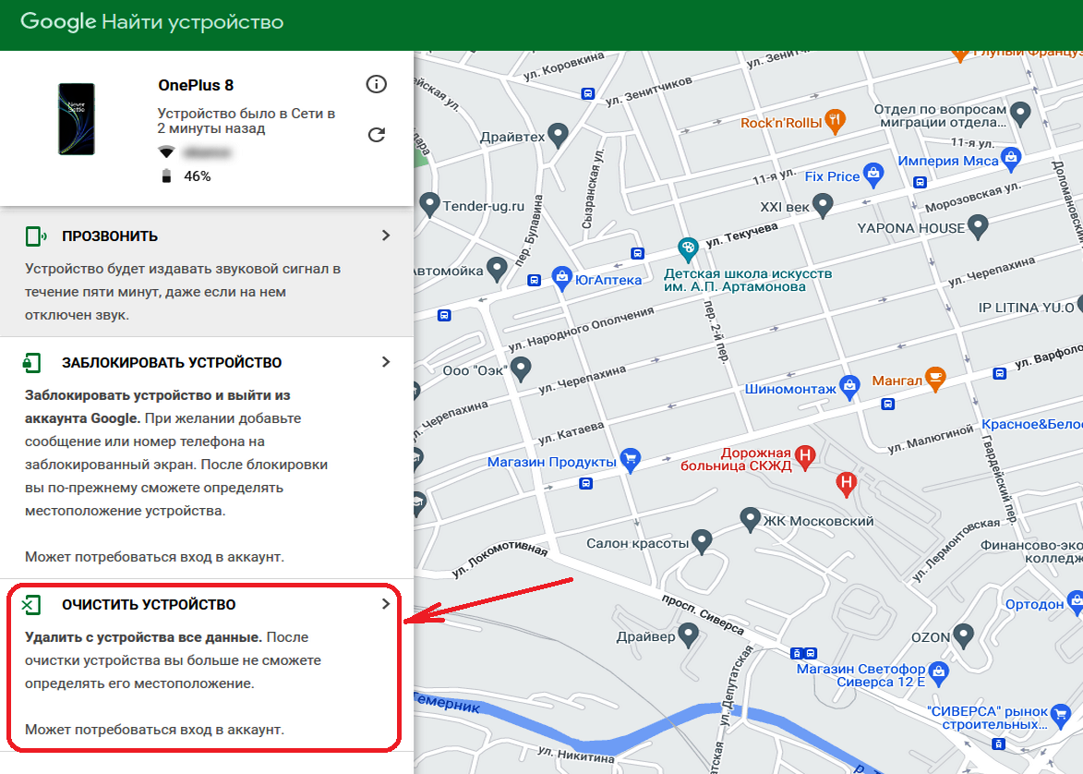Open the XXI век map pin

coord(822,205)
